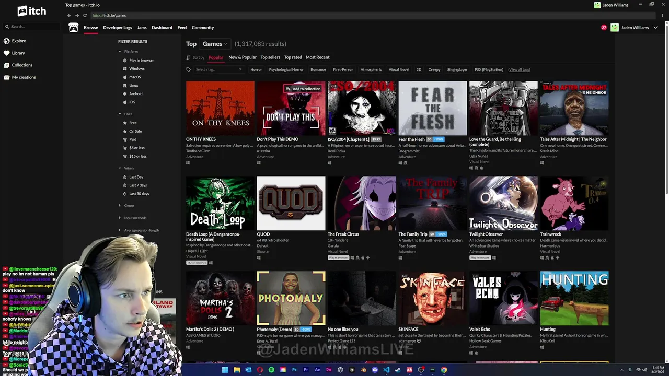Open Steam from the taskbar
Image resolution: width=669 pixels, height=376 pixels.
tap(398, 370)
